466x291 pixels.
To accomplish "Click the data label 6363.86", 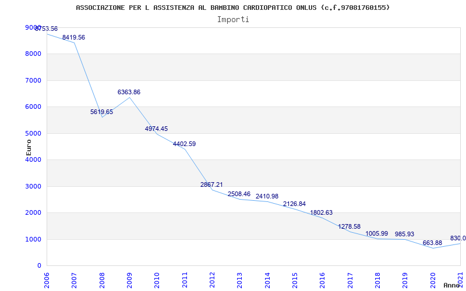I will pos(129,92).
